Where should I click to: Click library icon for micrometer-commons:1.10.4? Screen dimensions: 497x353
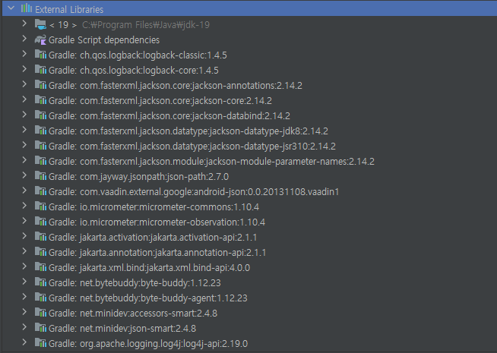point(40,206)
